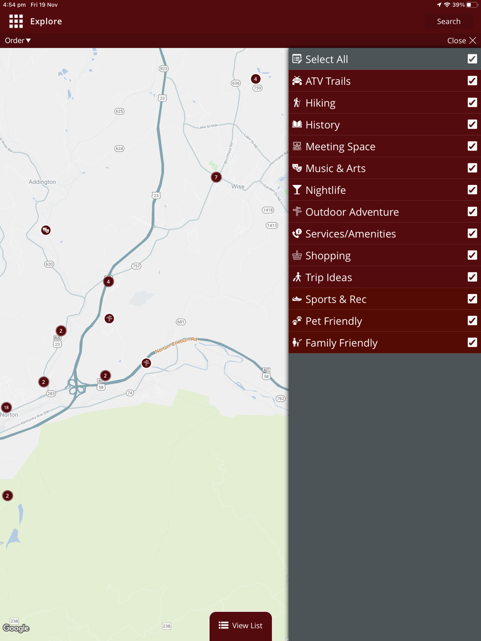
Task: Tap the Hiking walker icon
Action: tap(297, 102)
